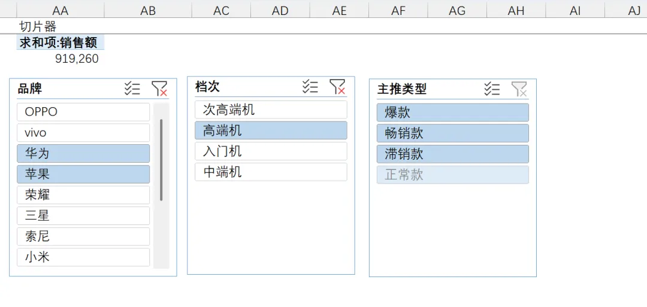Click the 正常款 slicer item
Image resolution: width=647 pixels, height=307 pixels.
tap(453, 175)
